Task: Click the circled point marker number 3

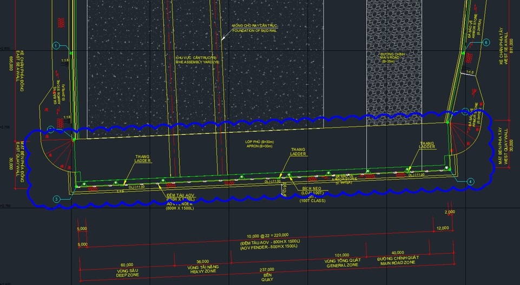Action: [56, 199]
